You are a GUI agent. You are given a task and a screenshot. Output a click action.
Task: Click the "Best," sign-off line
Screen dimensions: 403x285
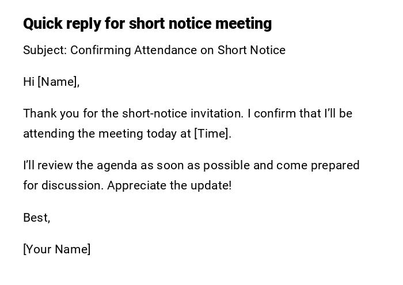click(x=36, y=218)
